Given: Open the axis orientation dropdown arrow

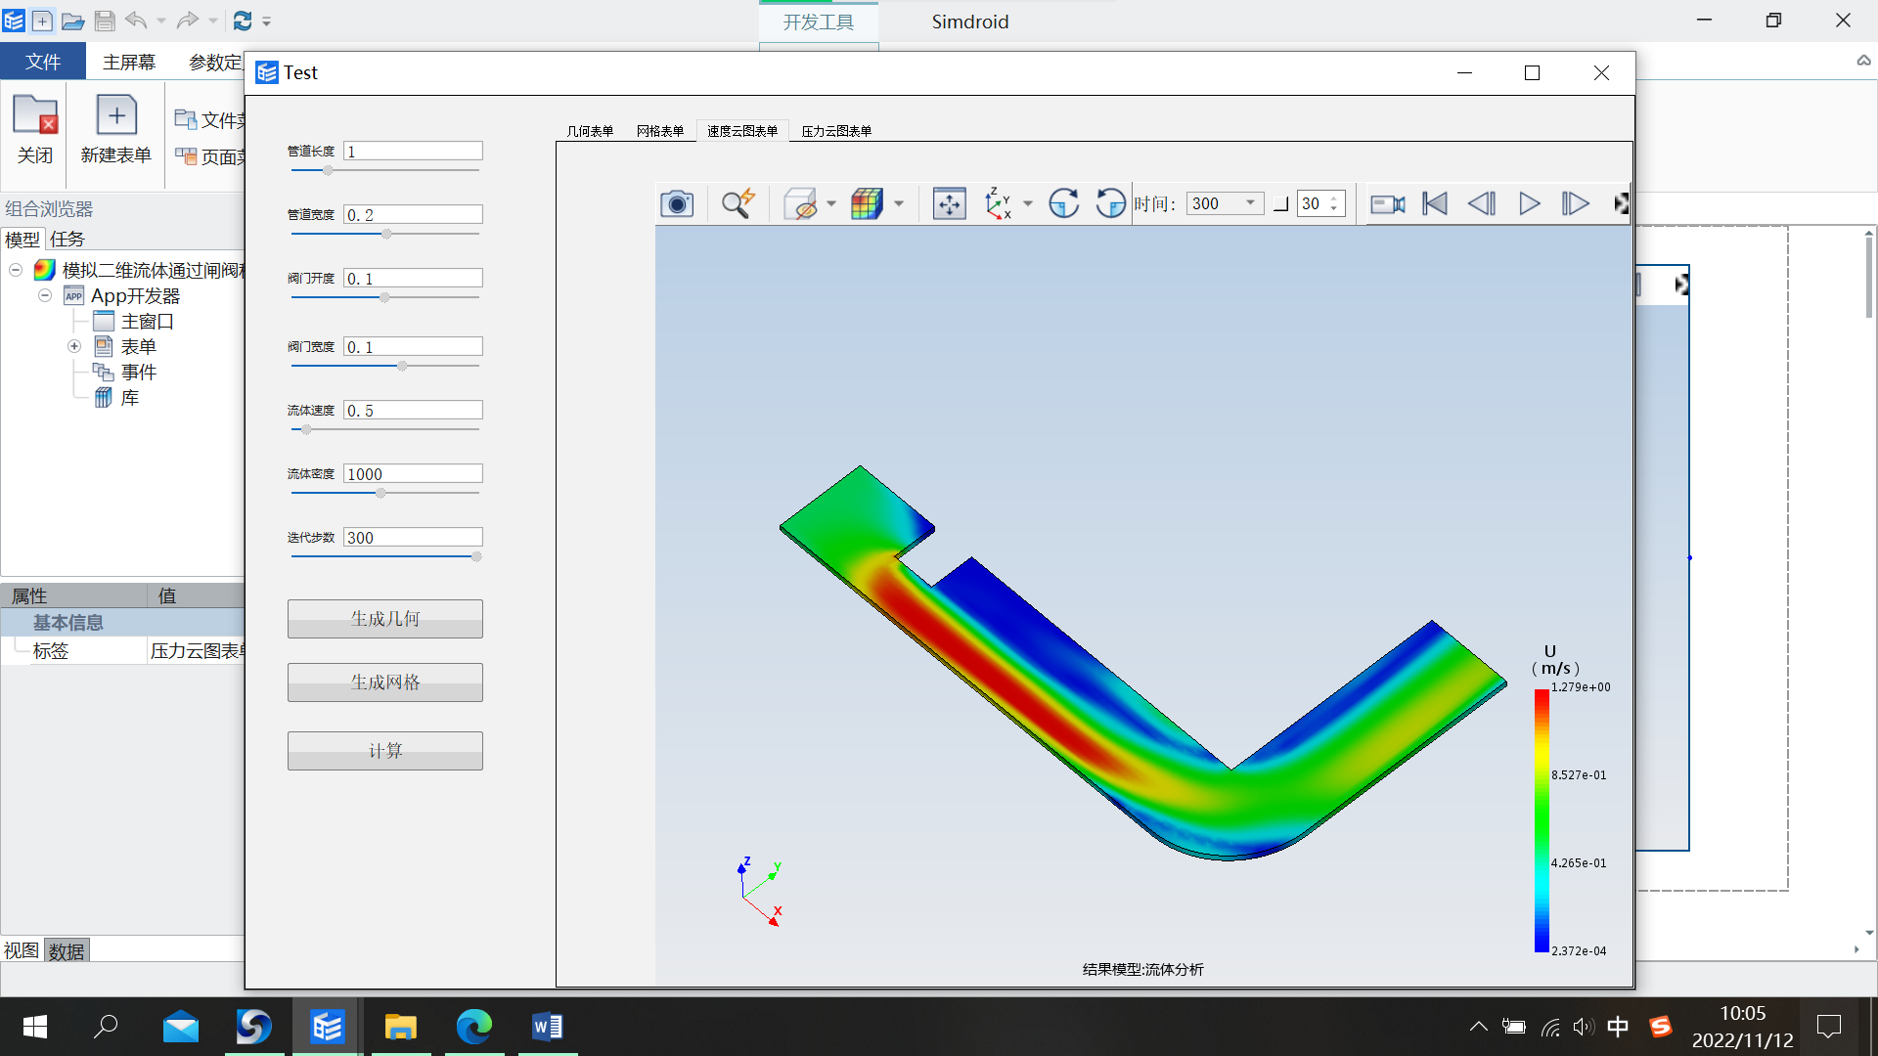Looking at the screenshot, I should (x=1028, y=203).
